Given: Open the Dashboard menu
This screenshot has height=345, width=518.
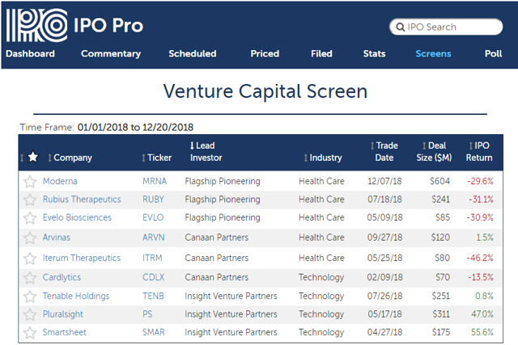Looking at the screenshot, I should [x=30, y=53].
